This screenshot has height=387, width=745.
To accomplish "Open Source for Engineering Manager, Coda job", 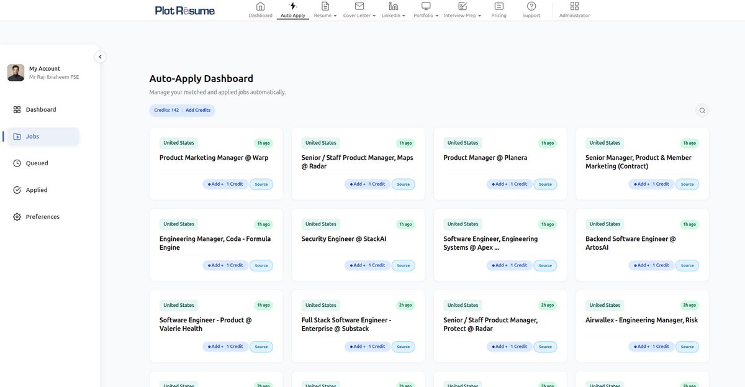I will (261, 265).
